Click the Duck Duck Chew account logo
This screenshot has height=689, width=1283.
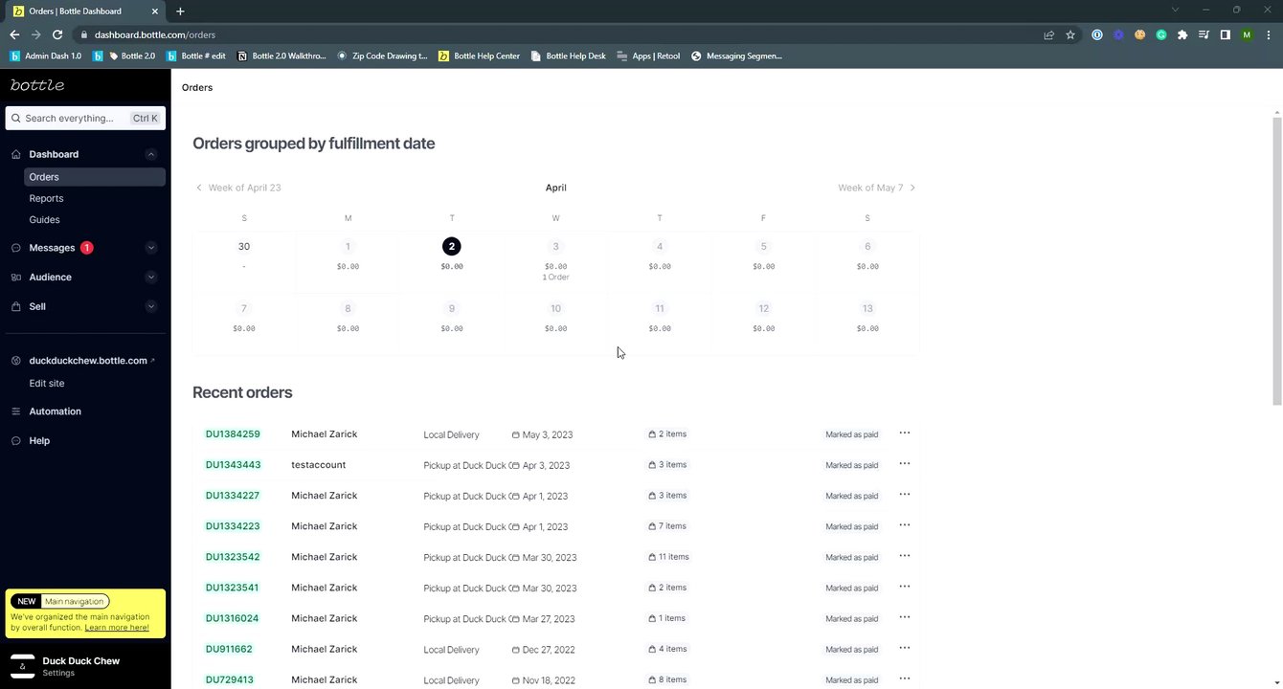click(x=22, y=666)
